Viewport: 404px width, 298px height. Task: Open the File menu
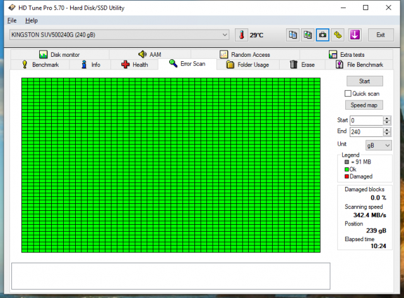(12, 21)
